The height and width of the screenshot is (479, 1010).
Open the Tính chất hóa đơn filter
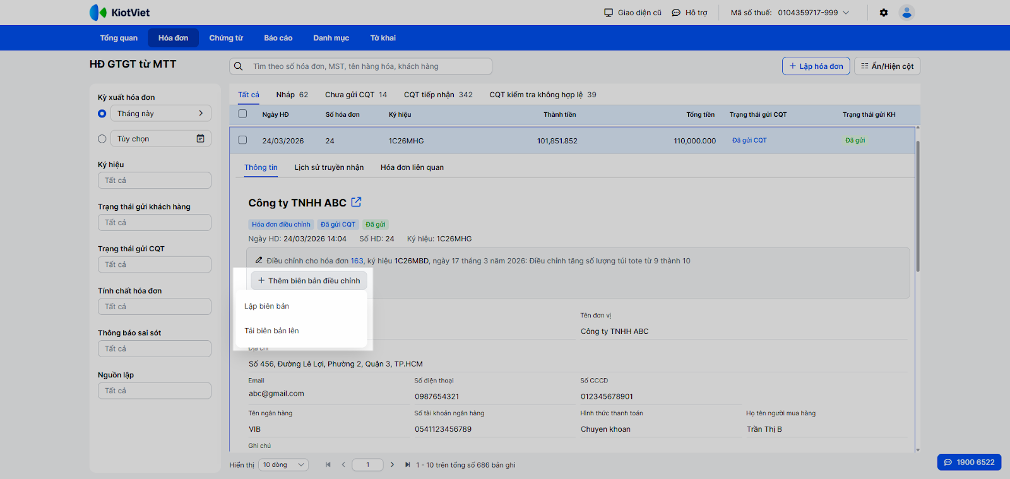point(155,307)
